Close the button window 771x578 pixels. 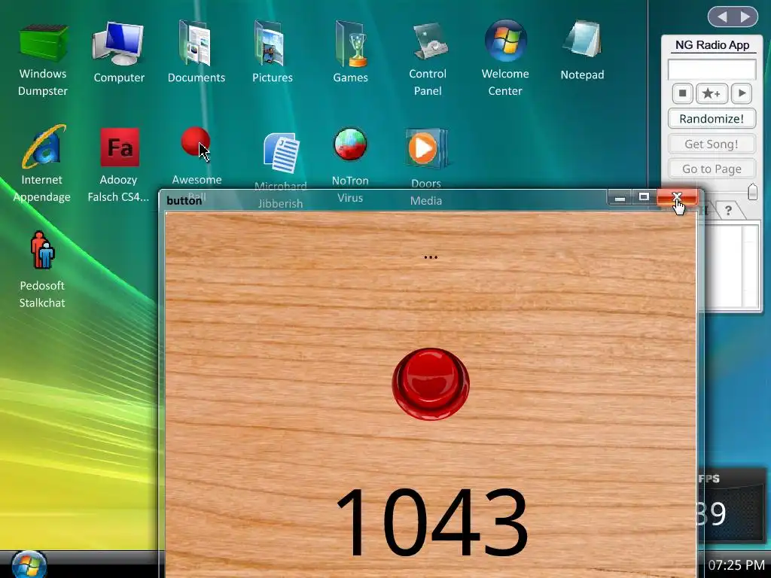(x=677, y=197)
